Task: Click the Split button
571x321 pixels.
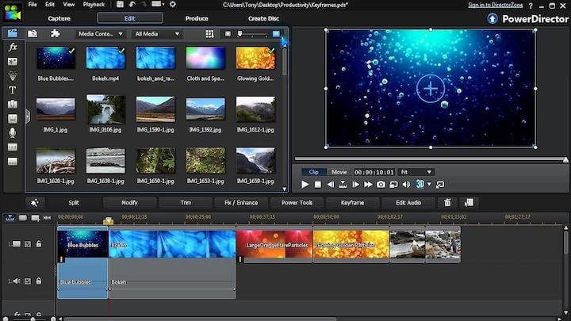Action: (74, 203)
